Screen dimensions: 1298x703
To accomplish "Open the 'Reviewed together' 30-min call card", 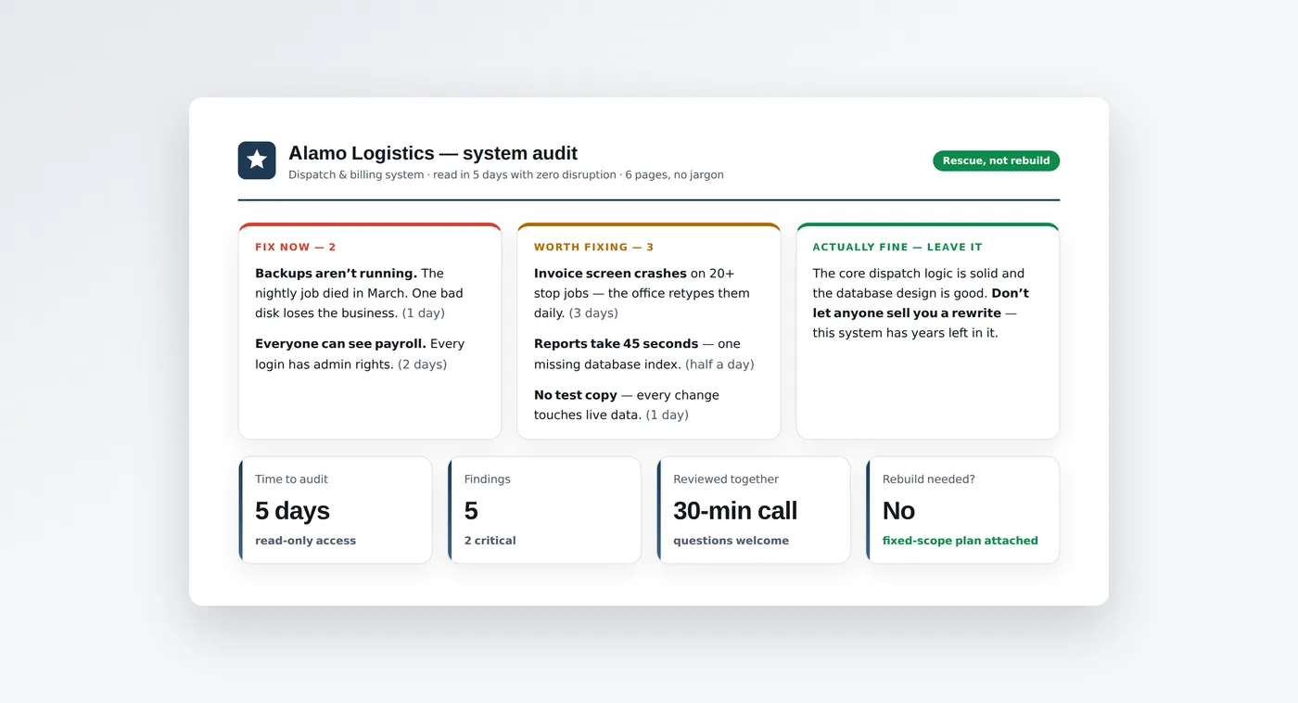I will point(754,510).
